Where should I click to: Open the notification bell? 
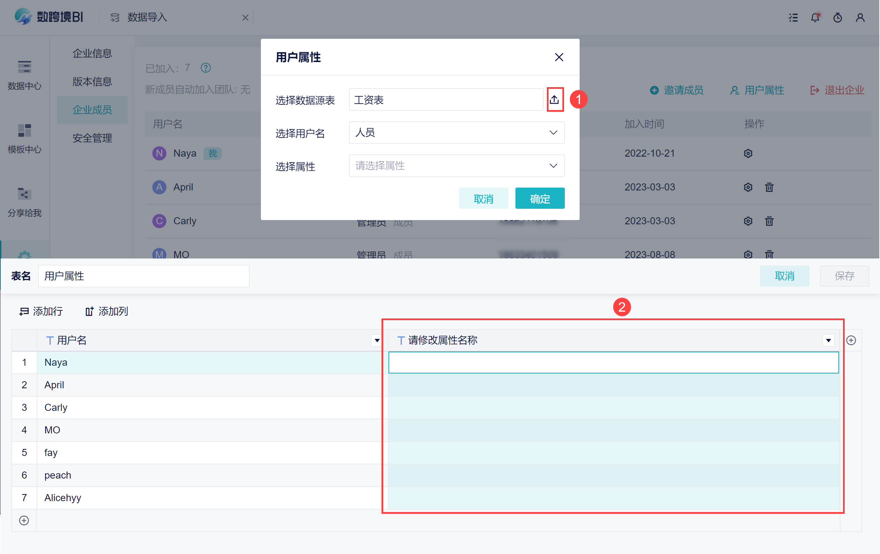coord(815,18)
